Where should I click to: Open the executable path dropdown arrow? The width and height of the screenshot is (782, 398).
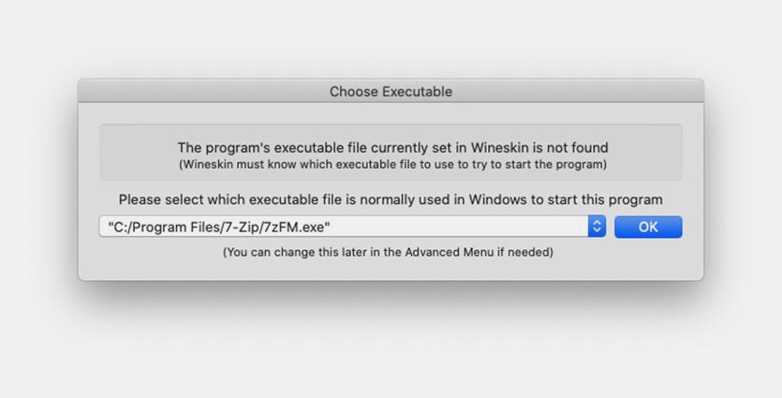pyautogui.click(x=597, y=227)
